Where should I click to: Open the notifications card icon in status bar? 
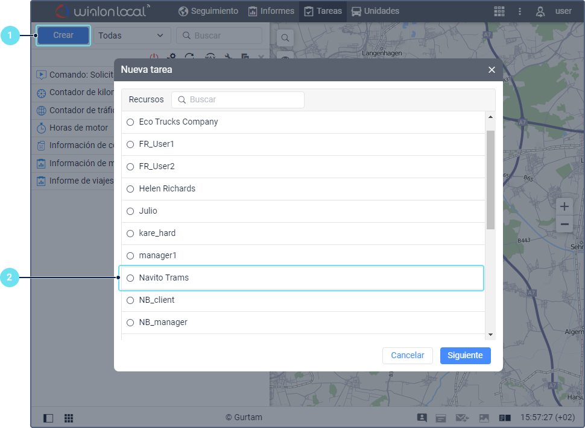tap(441, 418)
